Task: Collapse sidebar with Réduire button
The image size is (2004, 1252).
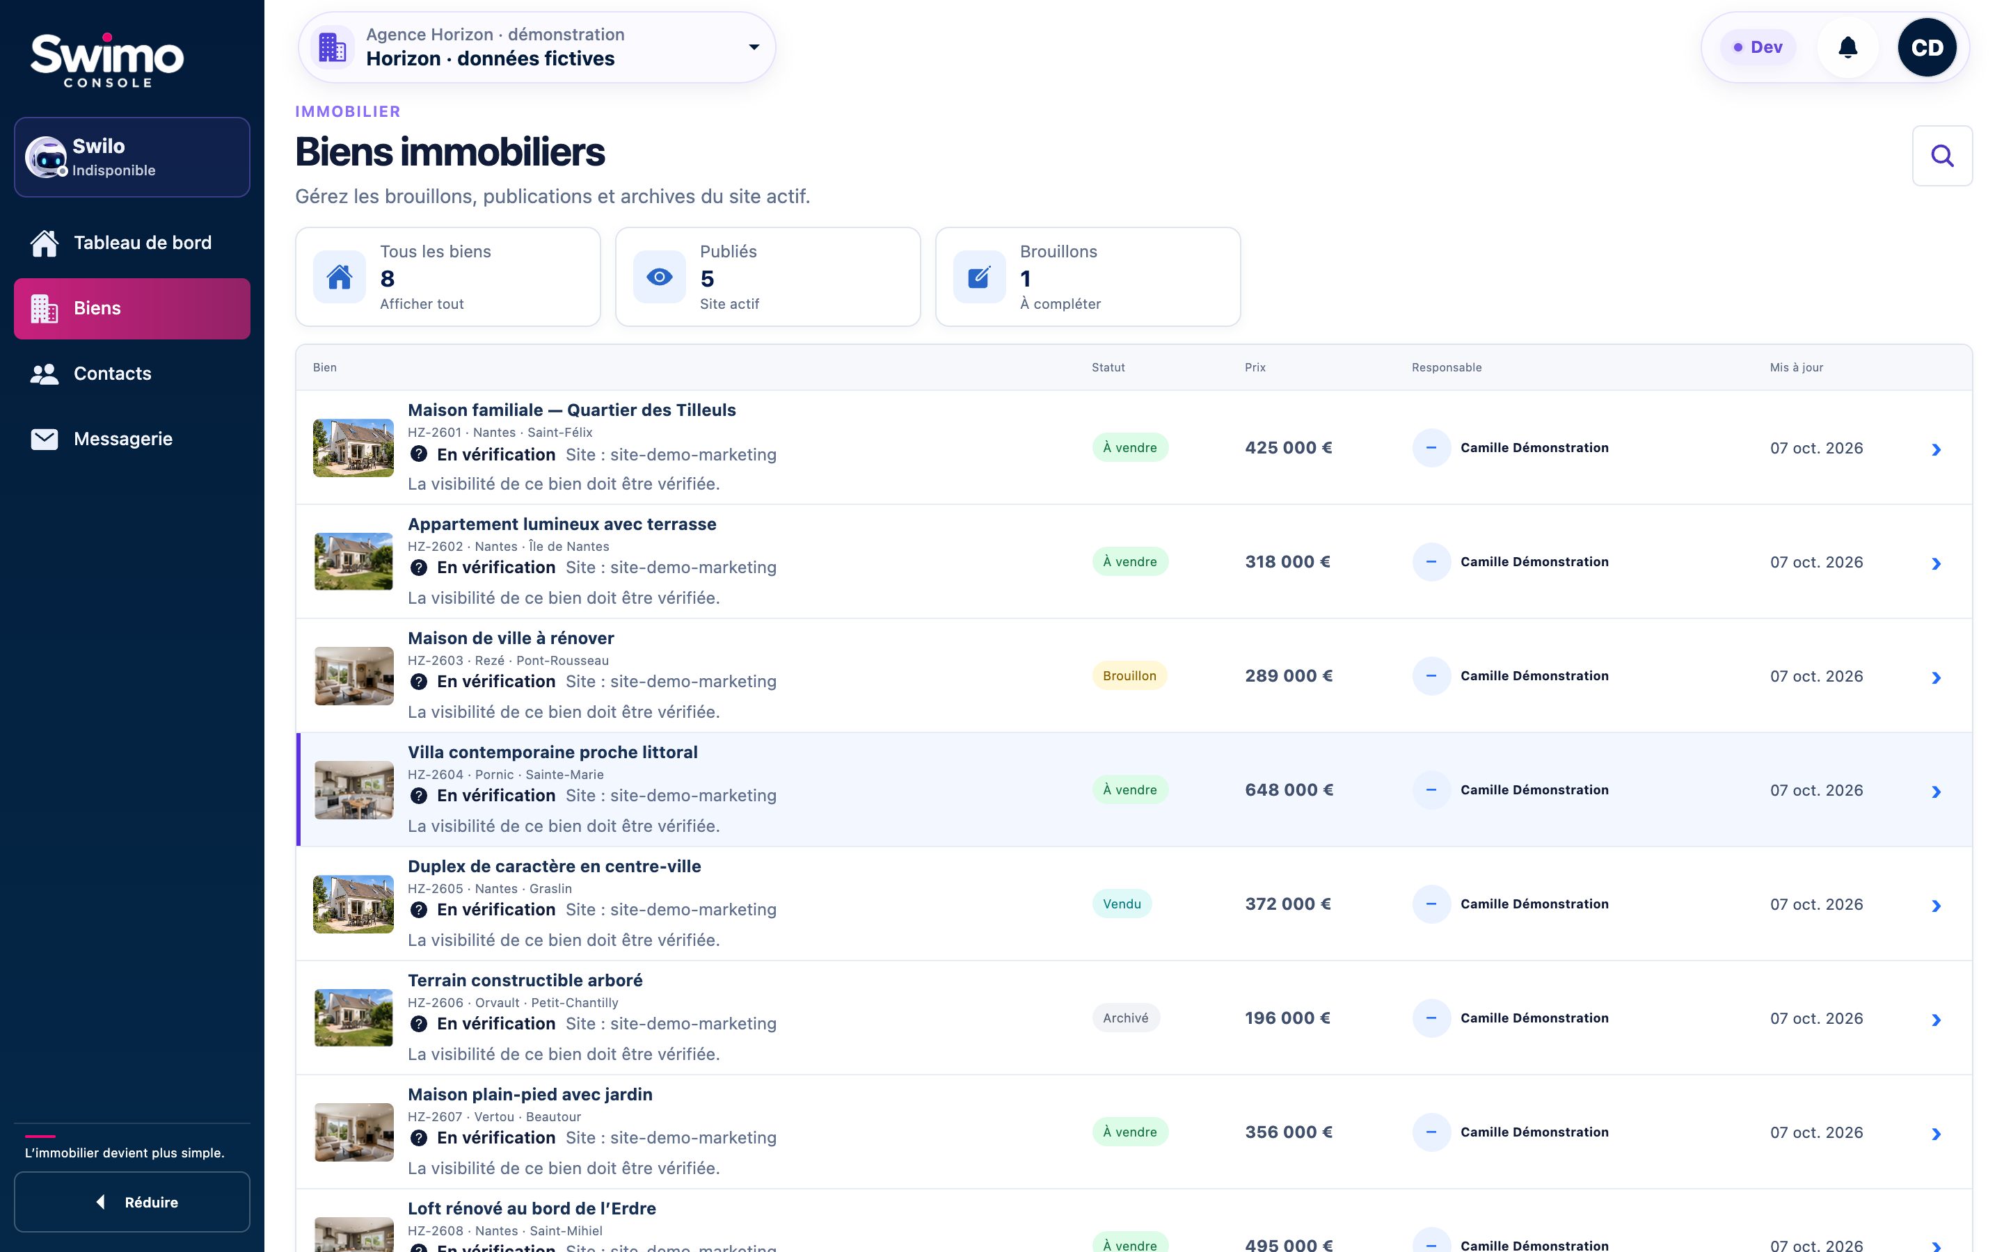Action: tap(132, 1201)
